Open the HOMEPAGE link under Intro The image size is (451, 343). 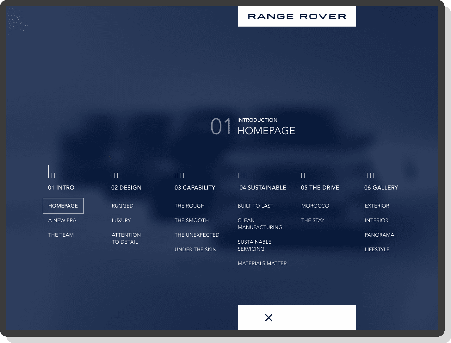[63, 206]
